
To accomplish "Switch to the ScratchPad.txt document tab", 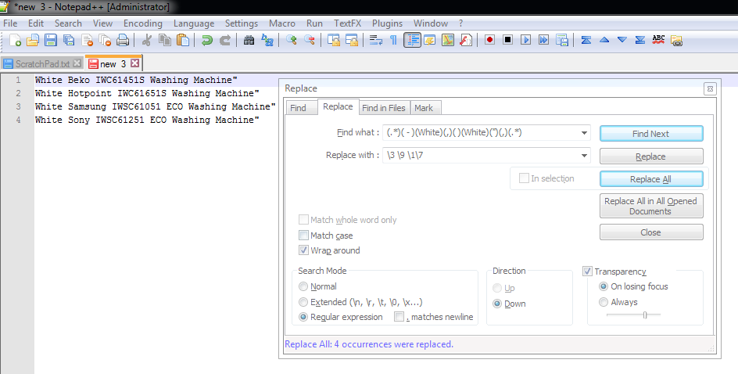I will tap(42, 63).
